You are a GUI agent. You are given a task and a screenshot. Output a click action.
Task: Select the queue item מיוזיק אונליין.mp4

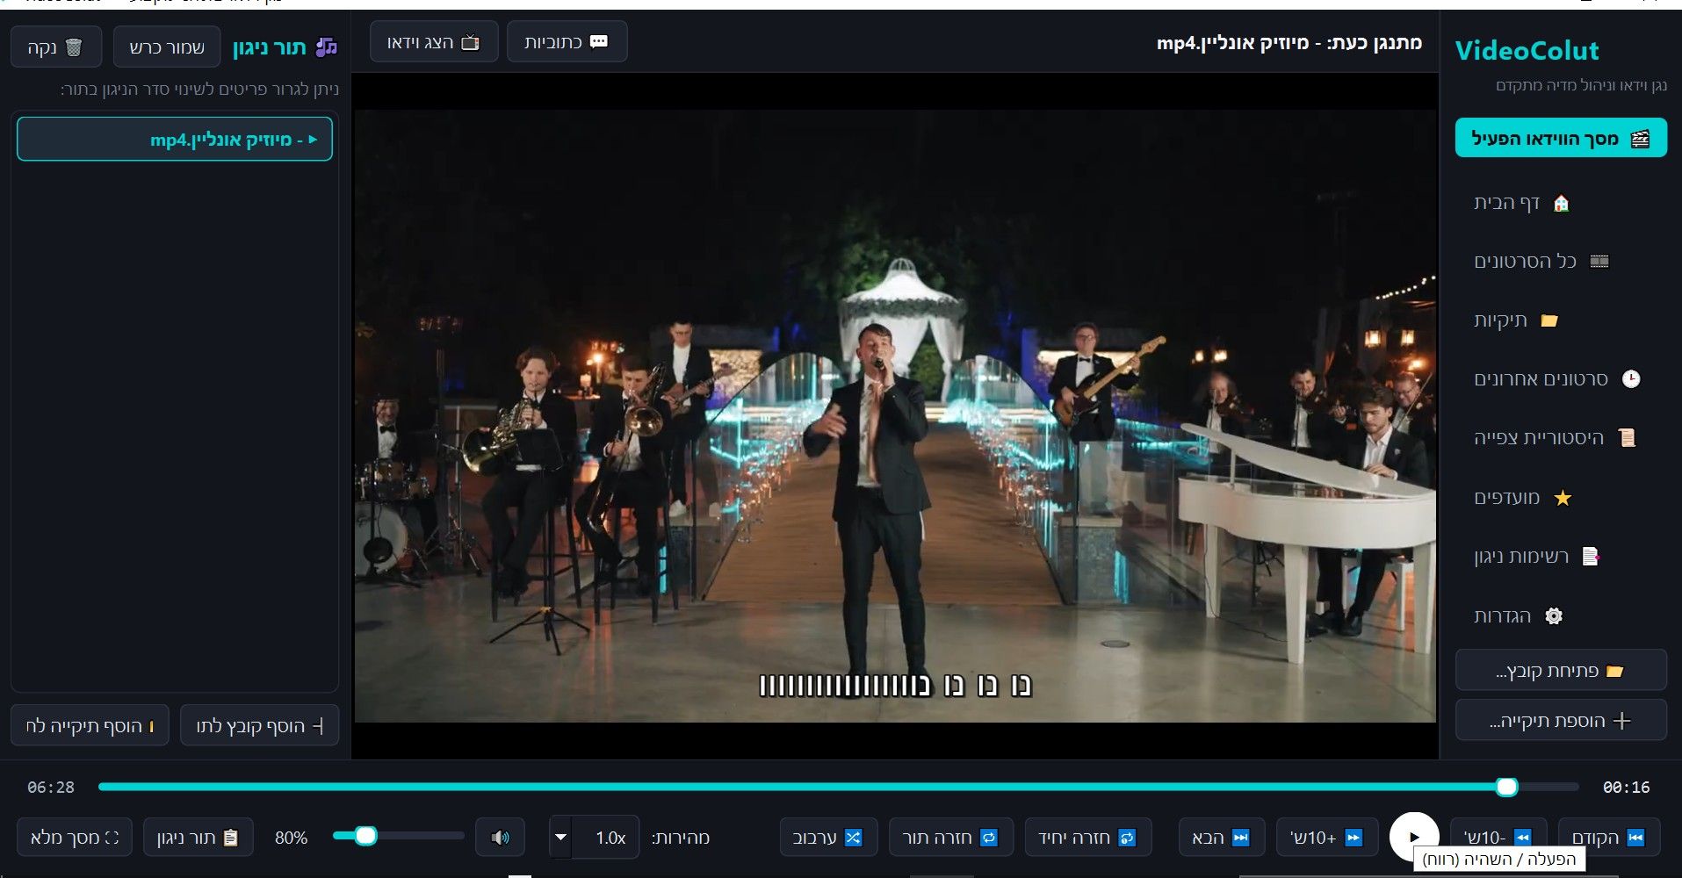pyautogui.click(x=175, y=140)
